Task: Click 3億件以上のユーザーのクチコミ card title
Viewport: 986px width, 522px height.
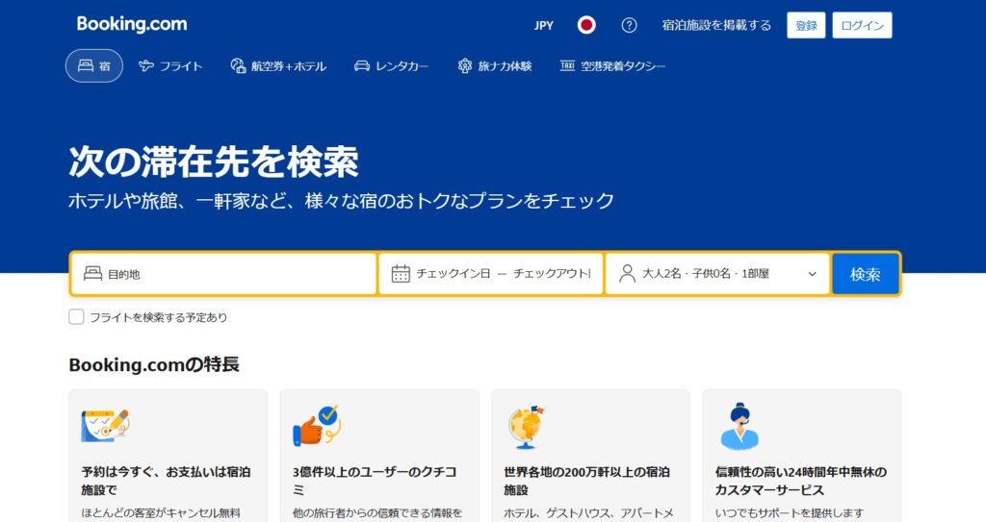Action: [x=375, y=481]
